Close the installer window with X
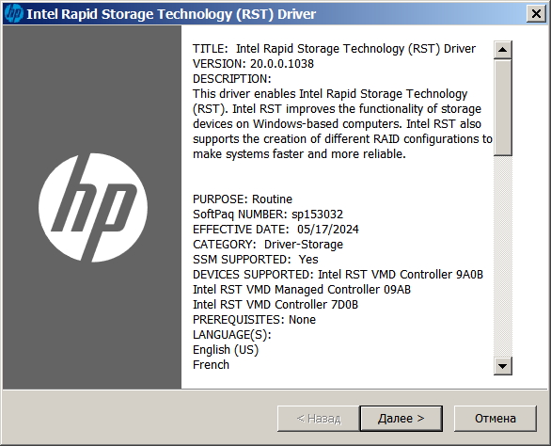The width and height of the screenshot is (551, 446). (536, 14)
